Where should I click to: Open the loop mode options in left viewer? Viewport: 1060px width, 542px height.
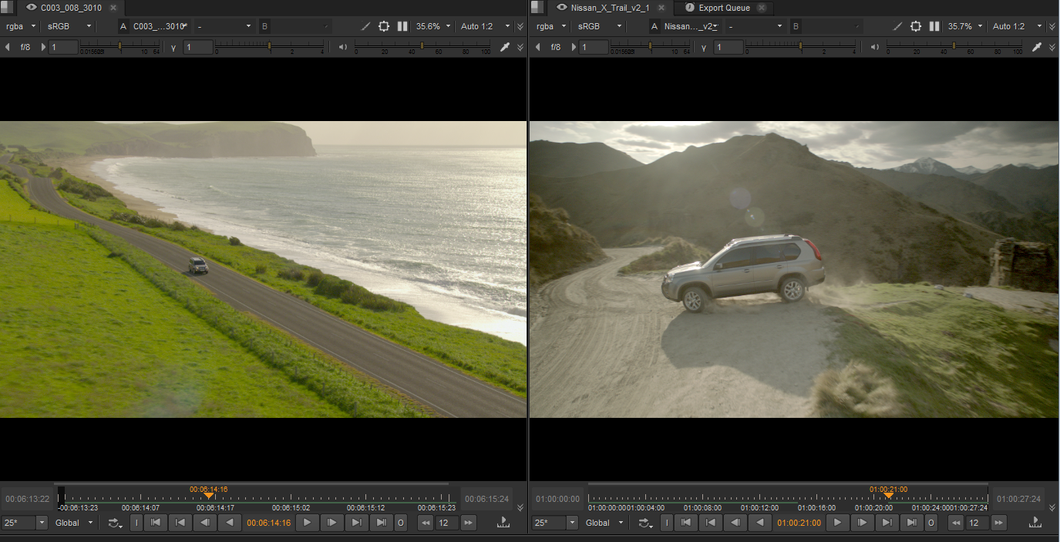click(116, 523)
